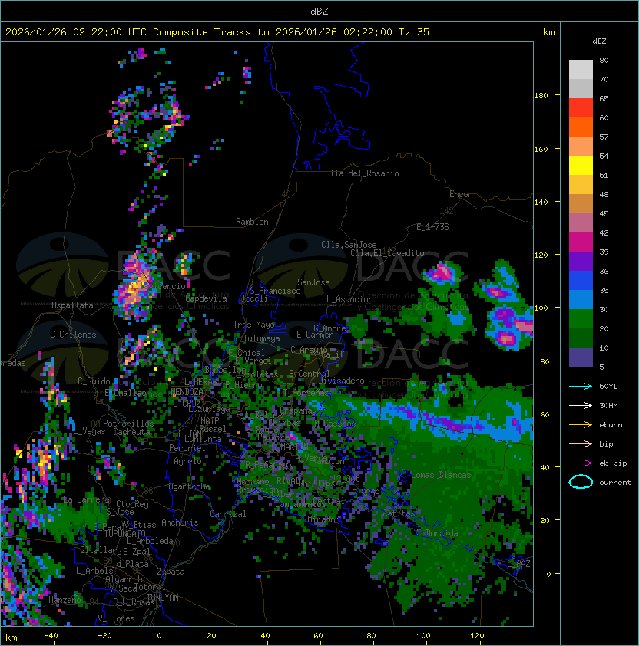Click the 'S_Francisco' map label

click(x=275, y=291)
